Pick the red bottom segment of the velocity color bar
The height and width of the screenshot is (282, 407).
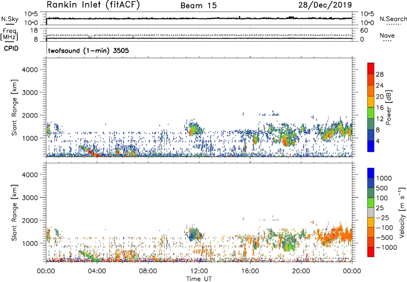tap(371, 252)
